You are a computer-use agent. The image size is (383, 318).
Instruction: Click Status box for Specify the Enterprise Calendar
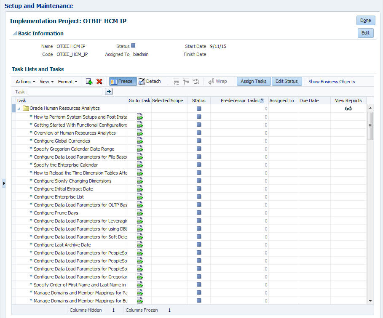coord(198,164)
